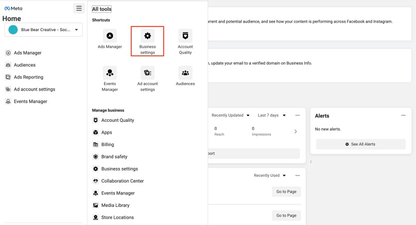Click See All Alerts button
The width and height of the screenshot is (416, 225).
[361, 144]
